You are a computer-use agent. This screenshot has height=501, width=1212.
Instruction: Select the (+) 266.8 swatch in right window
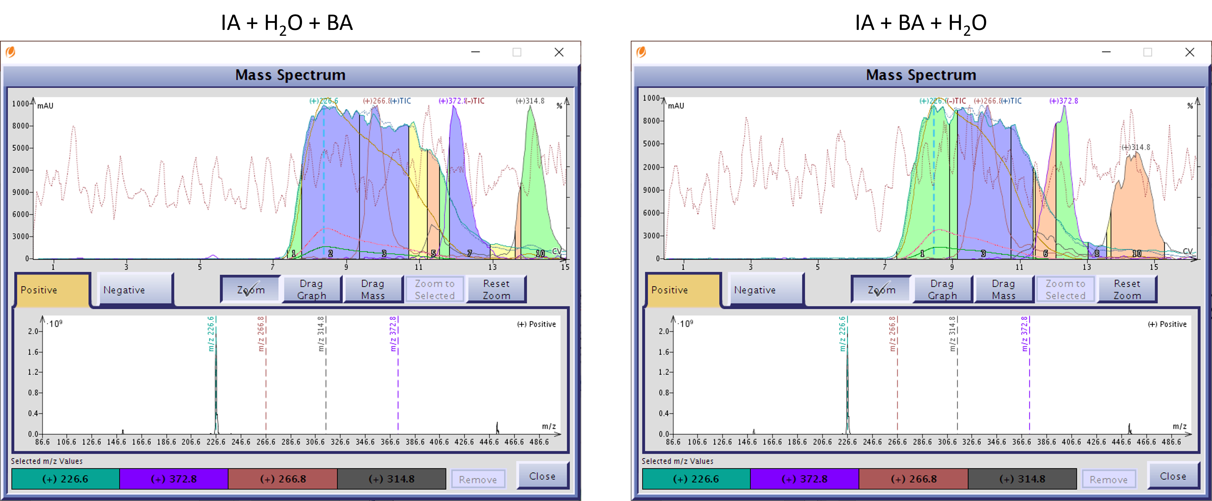tap(914, 479)
